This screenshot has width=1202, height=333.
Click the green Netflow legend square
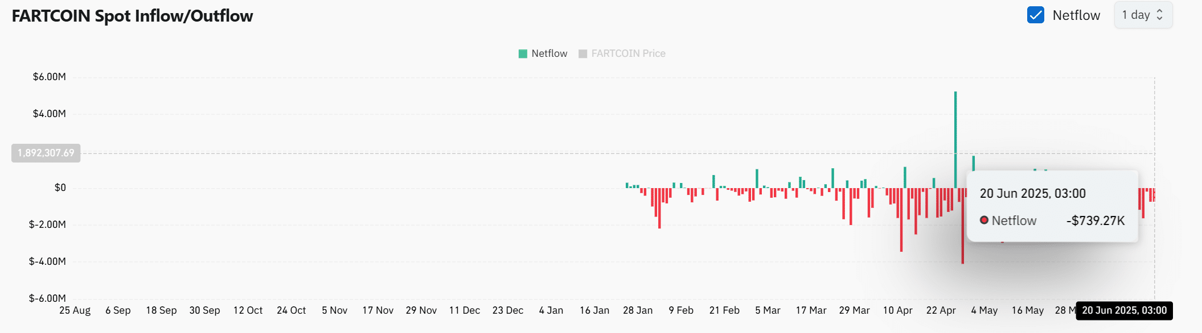(x=522, y=53)
